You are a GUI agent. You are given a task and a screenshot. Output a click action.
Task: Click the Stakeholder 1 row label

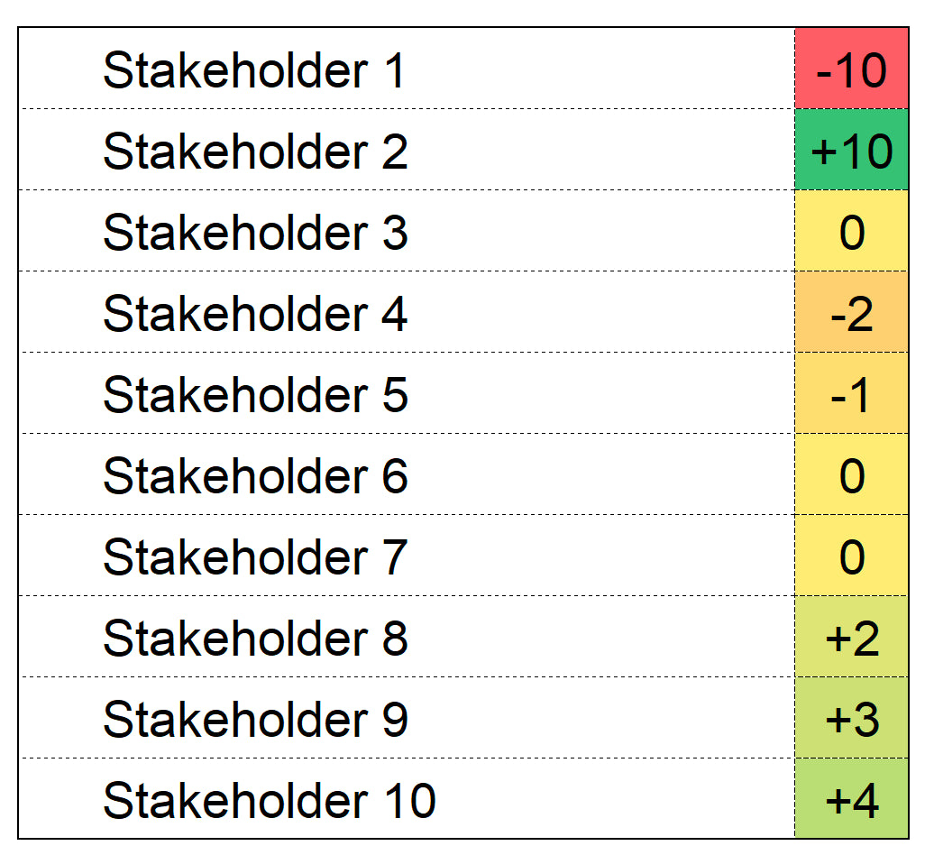coord(255,70)
